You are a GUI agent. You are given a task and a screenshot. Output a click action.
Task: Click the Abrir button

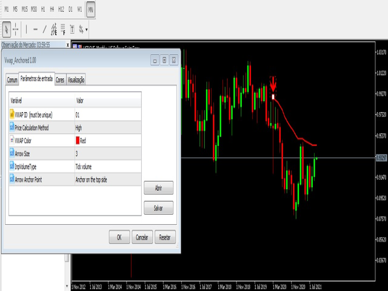(159, 188)
